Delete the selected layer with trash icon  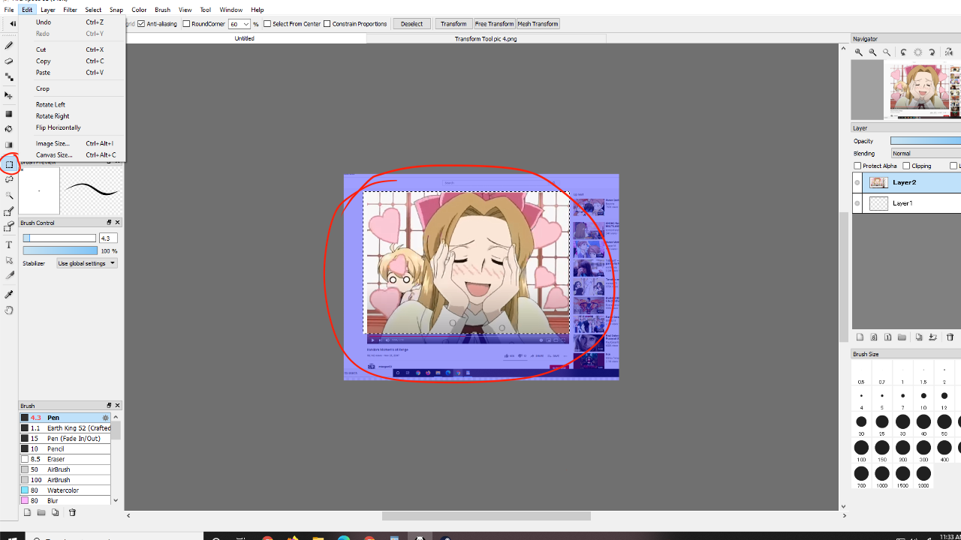pos(950,337)
